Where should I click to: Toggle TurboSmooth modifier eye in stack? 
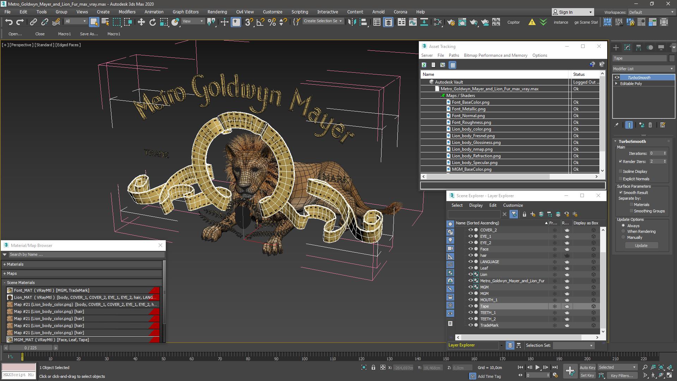tap(617, 78)
